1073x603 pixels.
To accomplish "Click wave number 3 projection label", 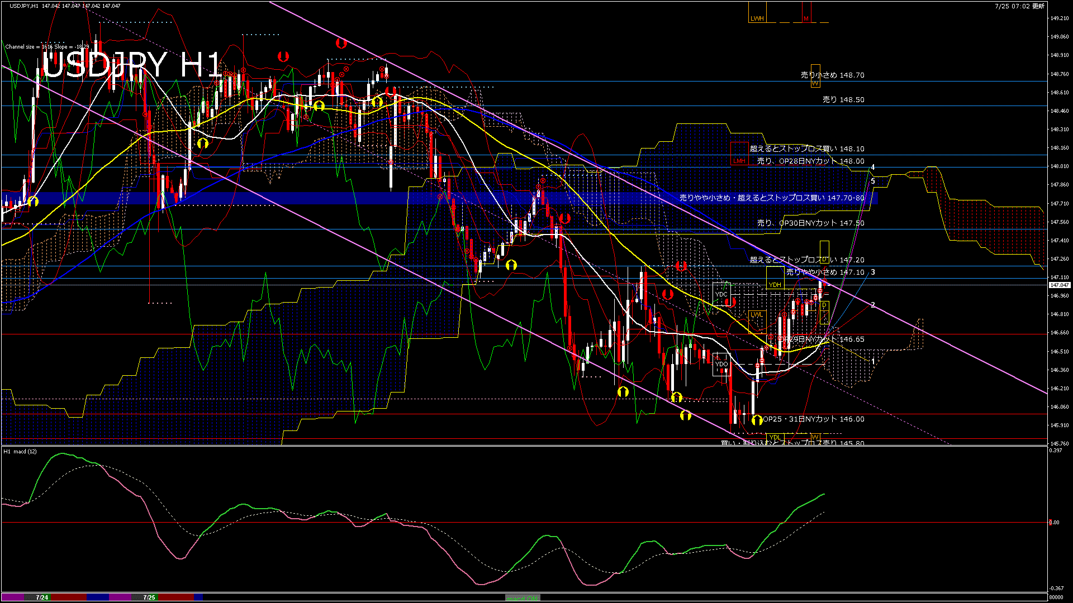I will click(x=873, y=272).
